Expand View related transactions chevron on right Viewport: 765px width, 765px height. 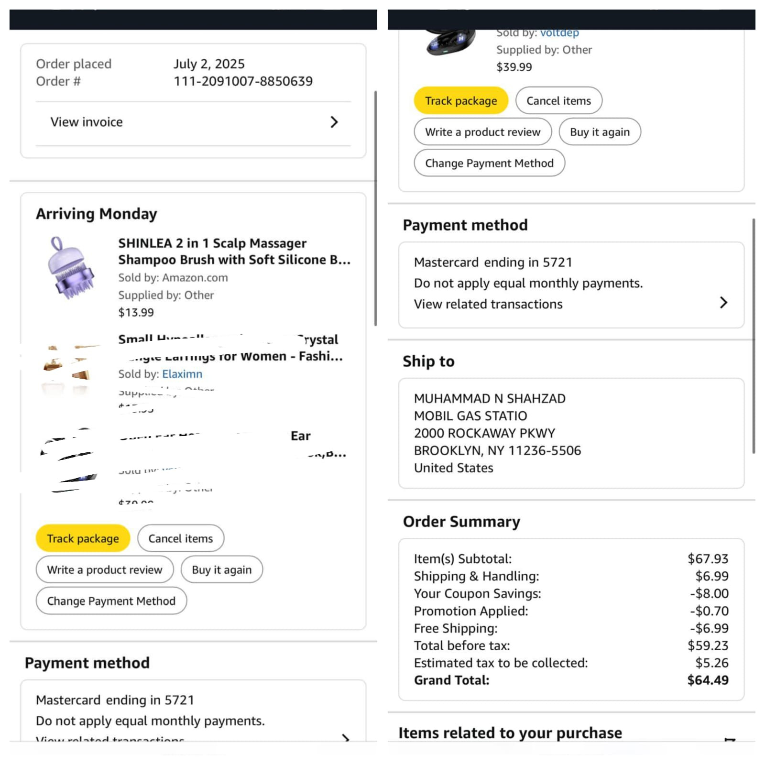tap(723, 302)
